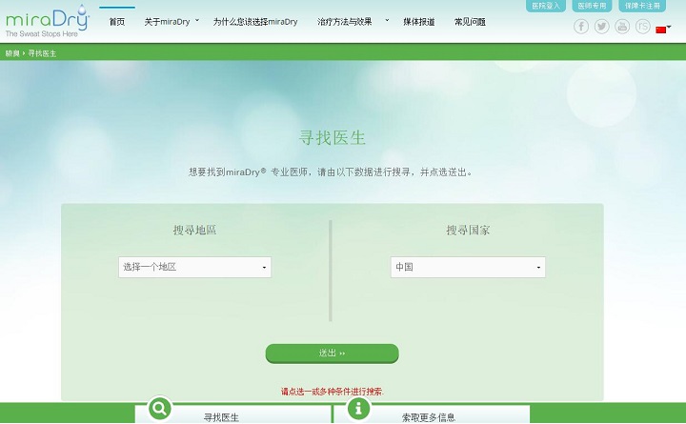Screen dimensions: 686x424
Task: Open the 媒体报道 menu item
Action: 418,22
